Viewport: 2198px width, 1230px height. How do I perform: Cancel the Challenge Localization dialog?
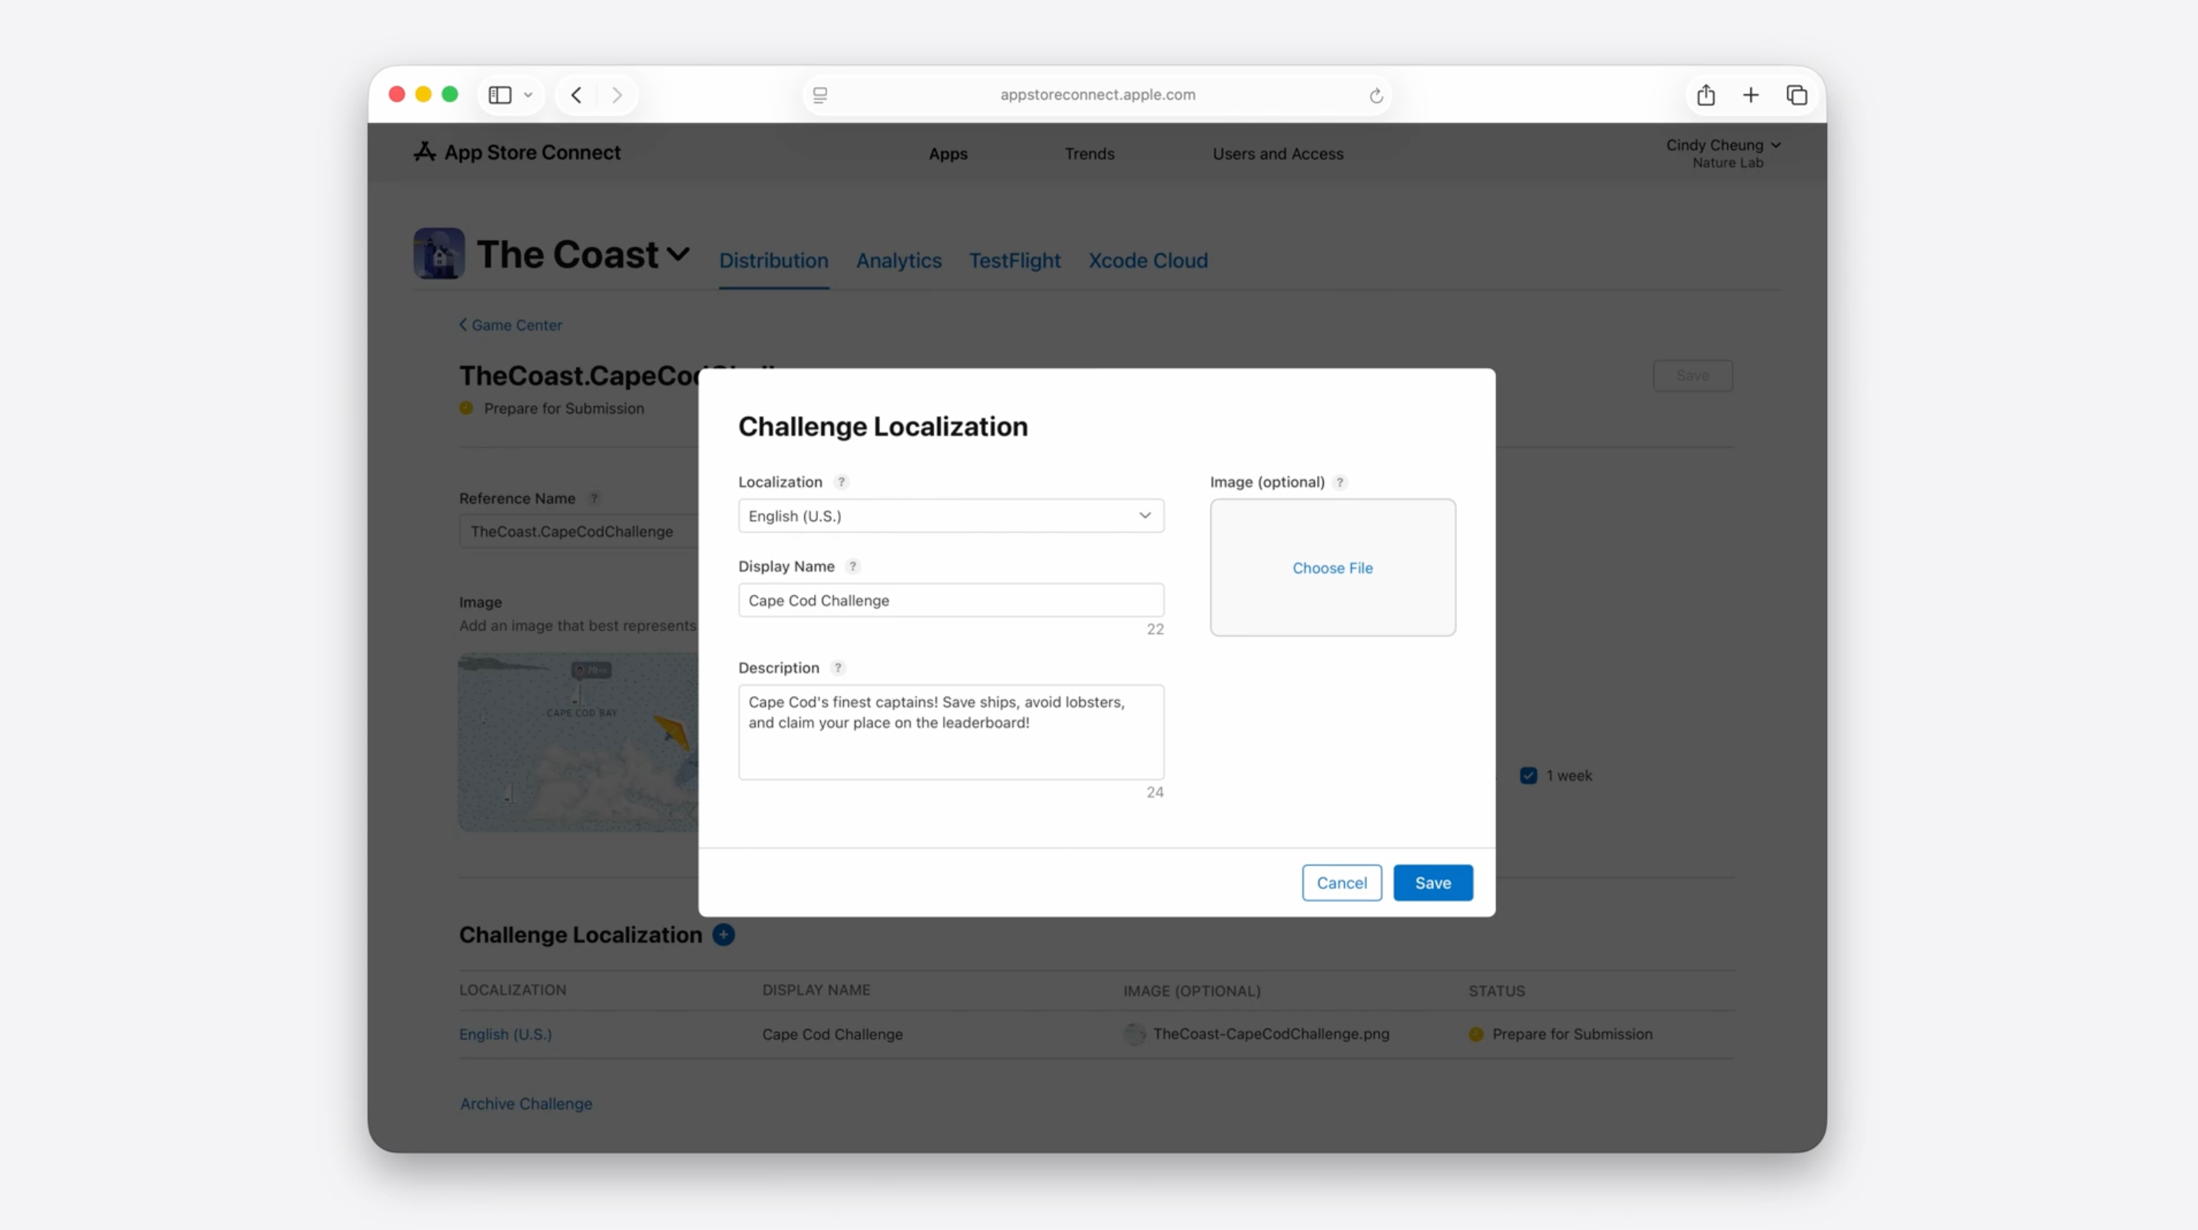tap(1342, 883)
